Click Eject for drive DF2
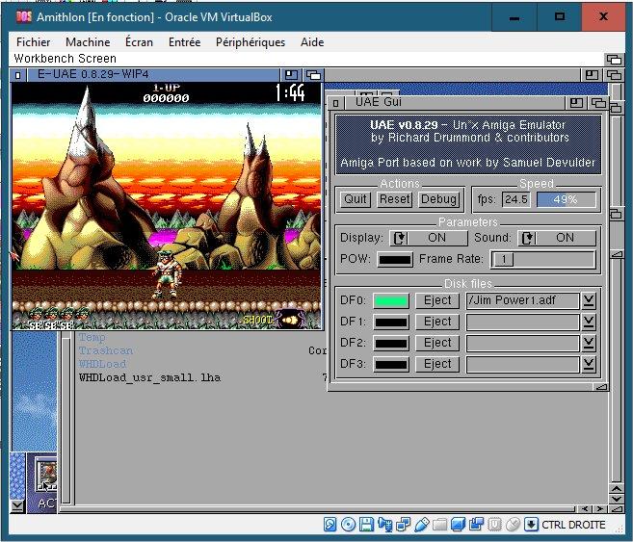This screenshot has width=633, height=542. point(437,343)
